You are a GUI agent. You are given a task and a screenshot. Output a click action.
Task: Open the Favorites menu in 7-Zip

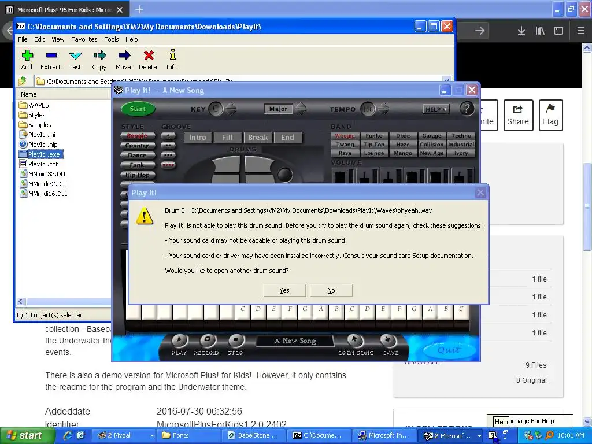pos(84,39)
